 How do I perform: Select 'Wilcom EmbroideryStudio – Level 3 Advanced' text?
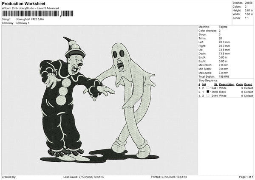point(30,8)
